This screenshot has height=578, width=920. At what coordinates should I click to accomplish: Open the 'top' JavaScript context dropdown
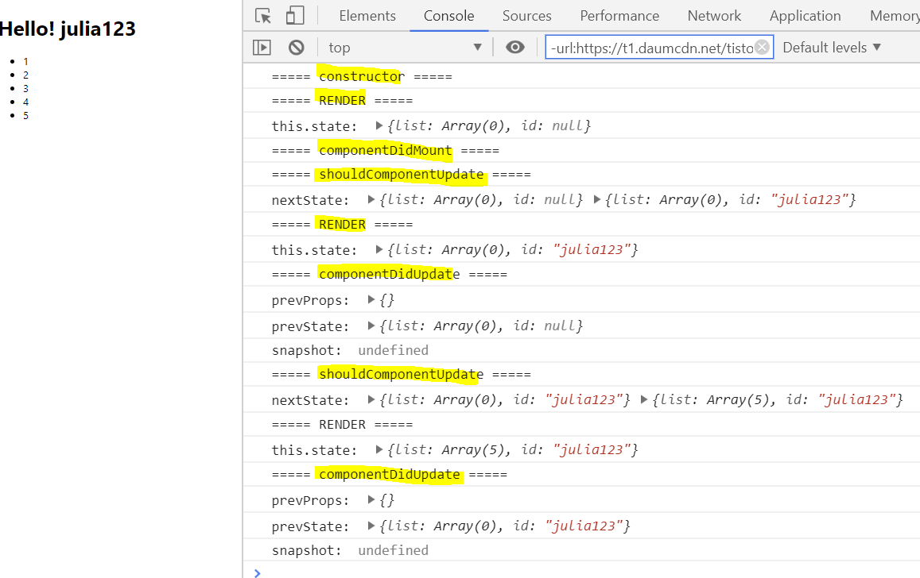[405, 48]
